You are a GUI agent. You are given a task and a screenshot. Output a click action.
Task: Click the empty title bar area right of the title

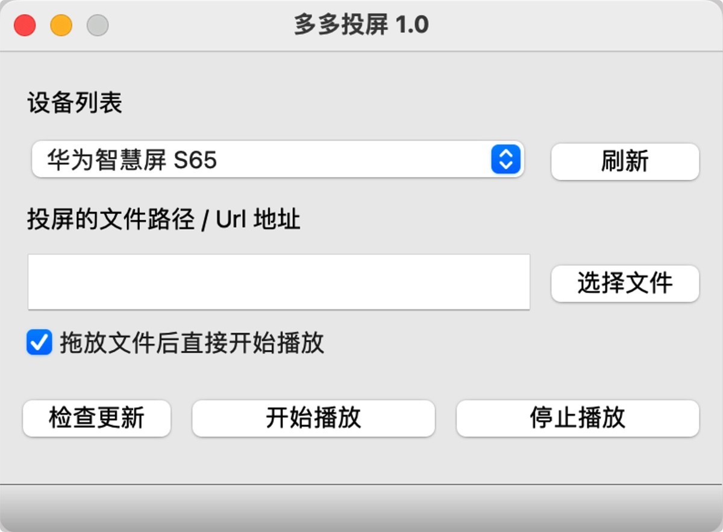click(572, 25)
